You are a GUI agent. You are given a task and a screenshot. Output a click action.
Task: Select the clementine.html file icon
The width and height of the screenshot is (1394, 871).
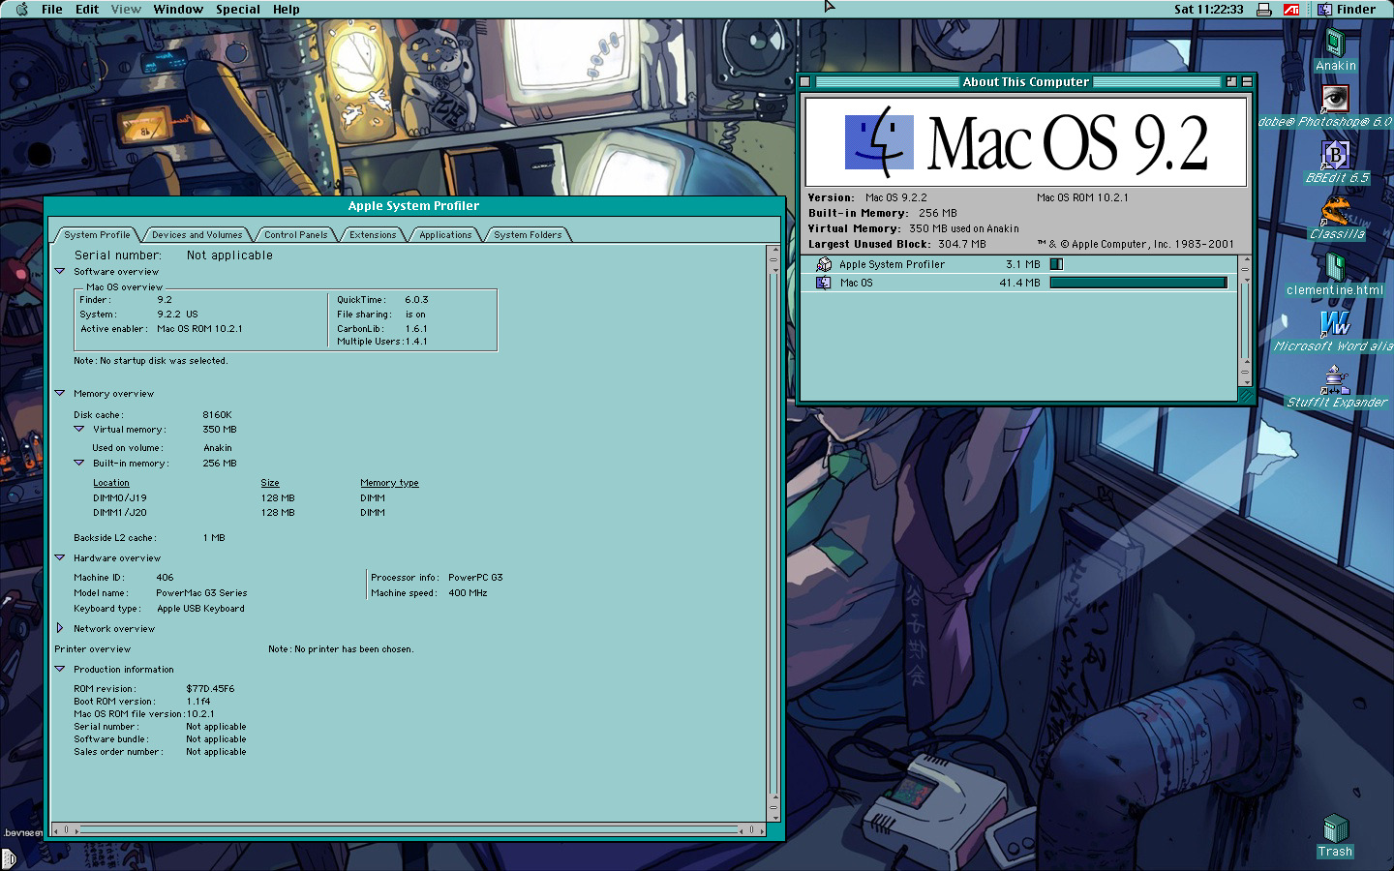(1335, 268)
